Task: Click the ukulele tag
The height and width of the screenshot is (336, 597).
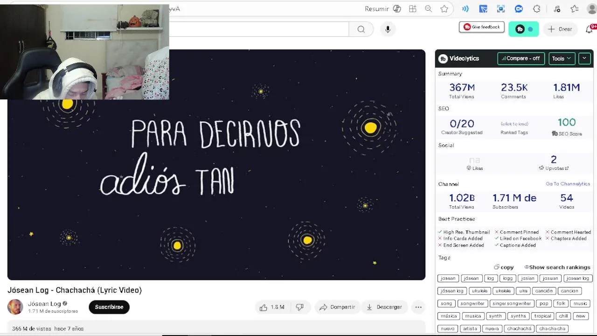Action: pos(479,291)
